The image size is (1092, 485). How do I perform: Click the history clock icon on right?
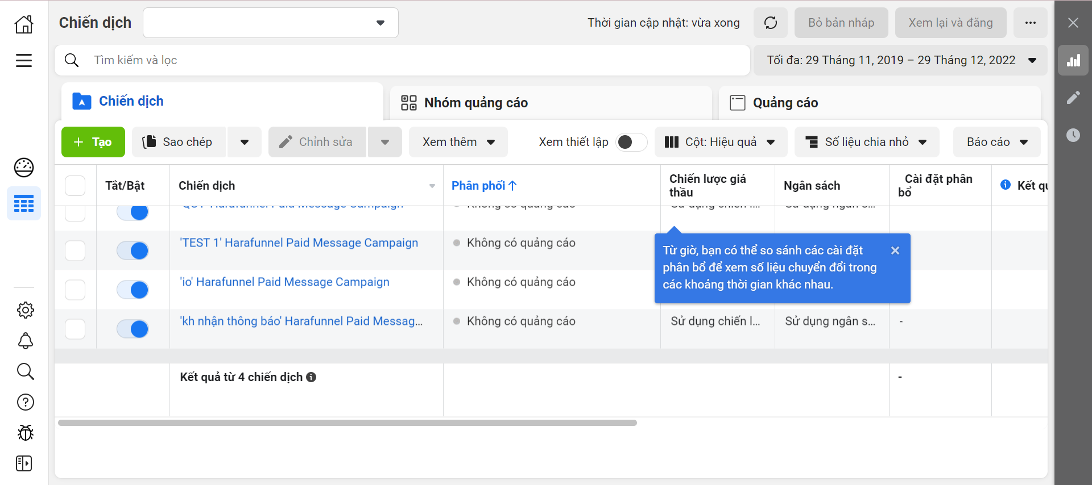coord(1073,135)
